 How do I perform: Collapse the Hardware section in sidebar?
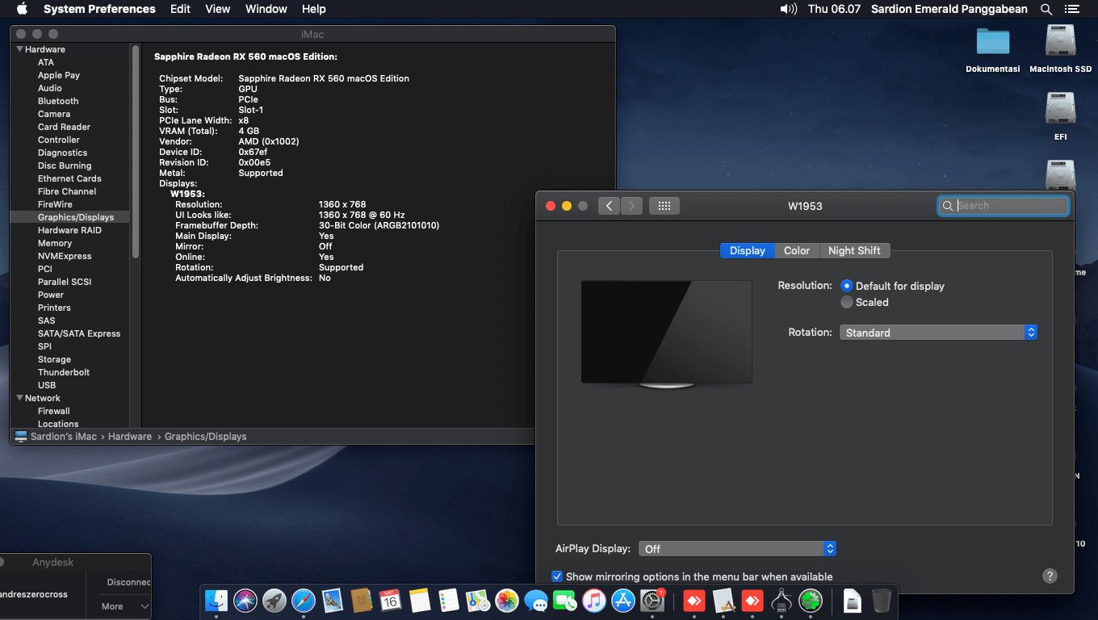click(x=20, y=49)
